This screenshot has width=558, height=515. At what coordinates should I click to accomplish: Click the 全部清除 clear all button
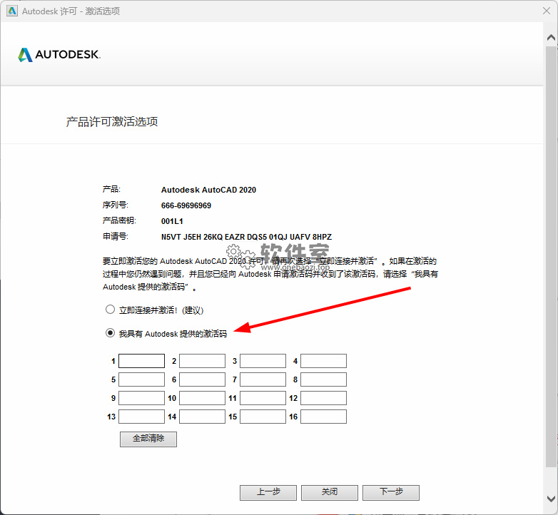click(x=148, y=439)
